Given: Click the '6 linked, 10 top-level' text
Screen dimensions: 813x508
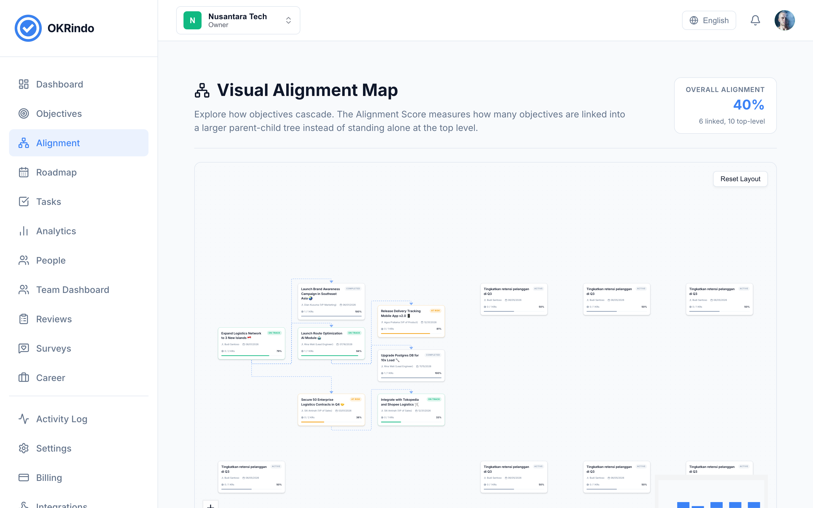Looking at the screenshot, I should click(x=732, y=121).
